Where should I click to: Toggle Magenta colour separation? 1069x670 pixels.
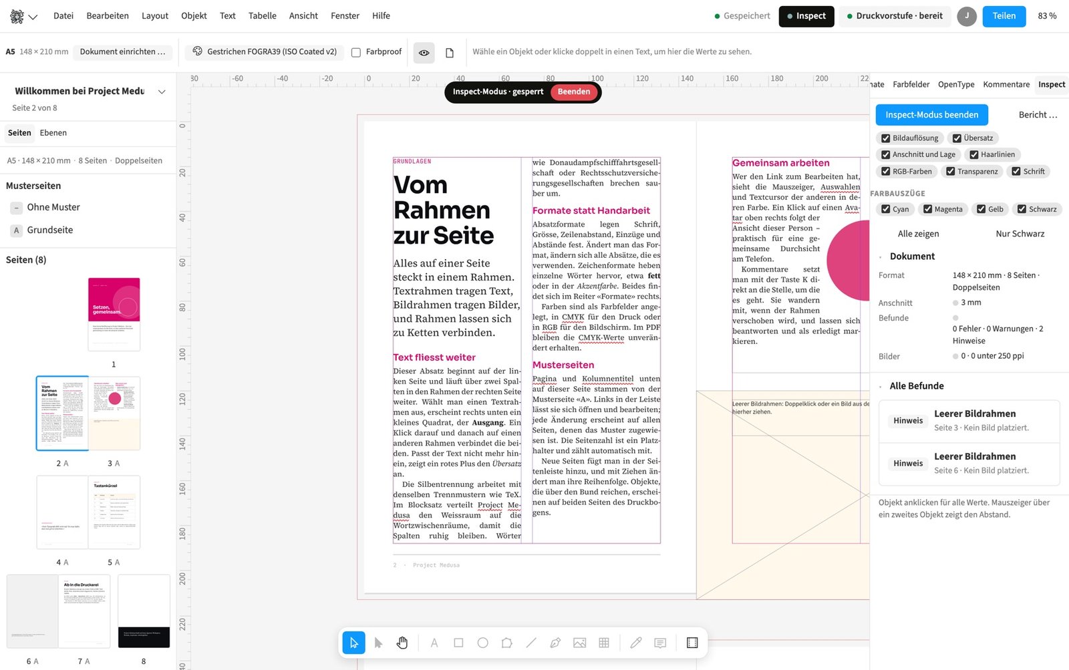tap(927, 209)
